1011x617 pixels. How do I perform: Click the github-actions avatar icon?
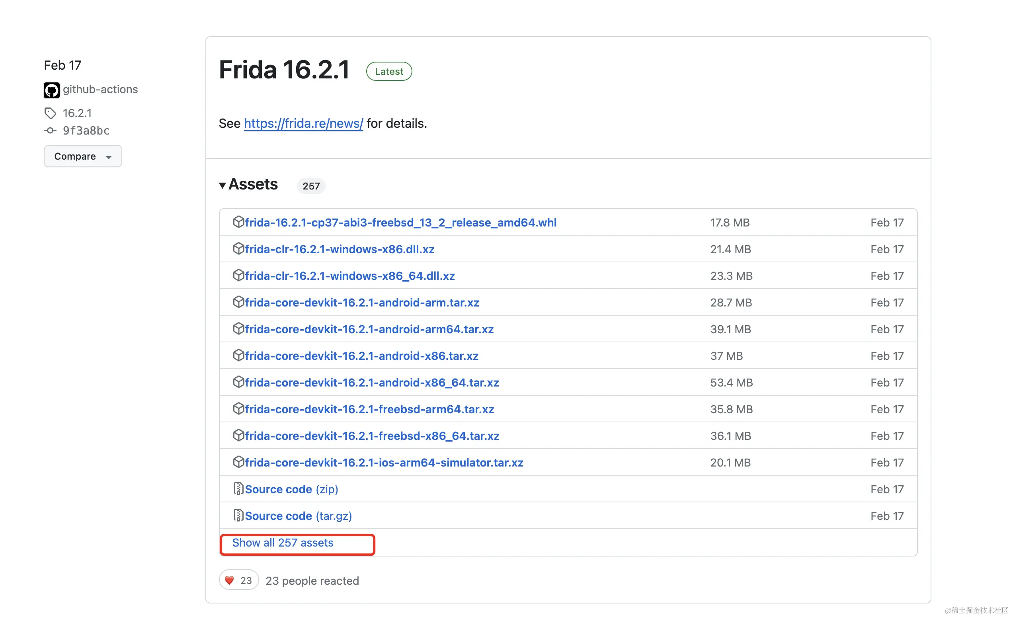coord(51,90)
